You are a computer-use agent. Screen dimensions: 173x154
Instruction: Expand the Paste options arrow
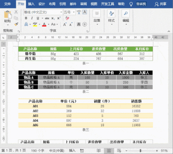click(8, 25)
